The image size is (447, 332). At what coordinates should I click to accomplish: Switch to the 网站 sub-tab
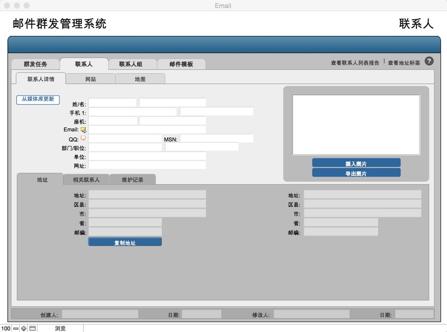click(x=90, y=79)
